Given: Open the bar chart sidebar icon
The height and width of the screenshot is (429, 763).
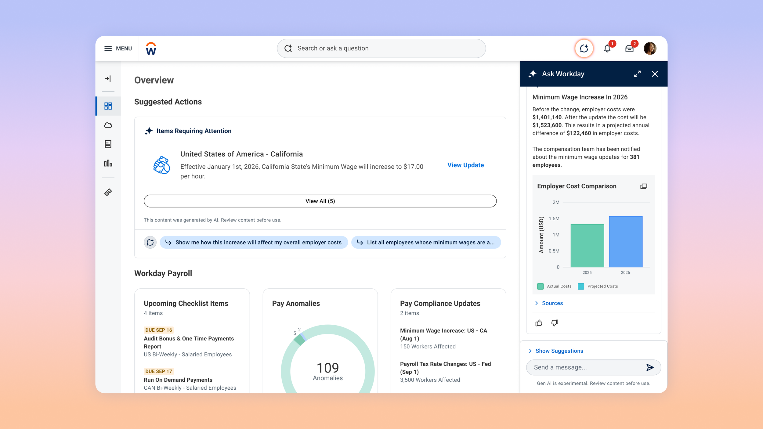Looking at the screenshot, I should tap(108, 163).
